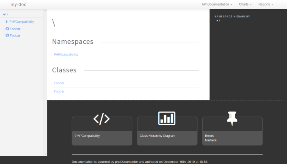Click the bar chart icon for Class Hierarchy Diagram
This screenshot has width=287, height=164.
pyautogui.click(x=167, y=118)
